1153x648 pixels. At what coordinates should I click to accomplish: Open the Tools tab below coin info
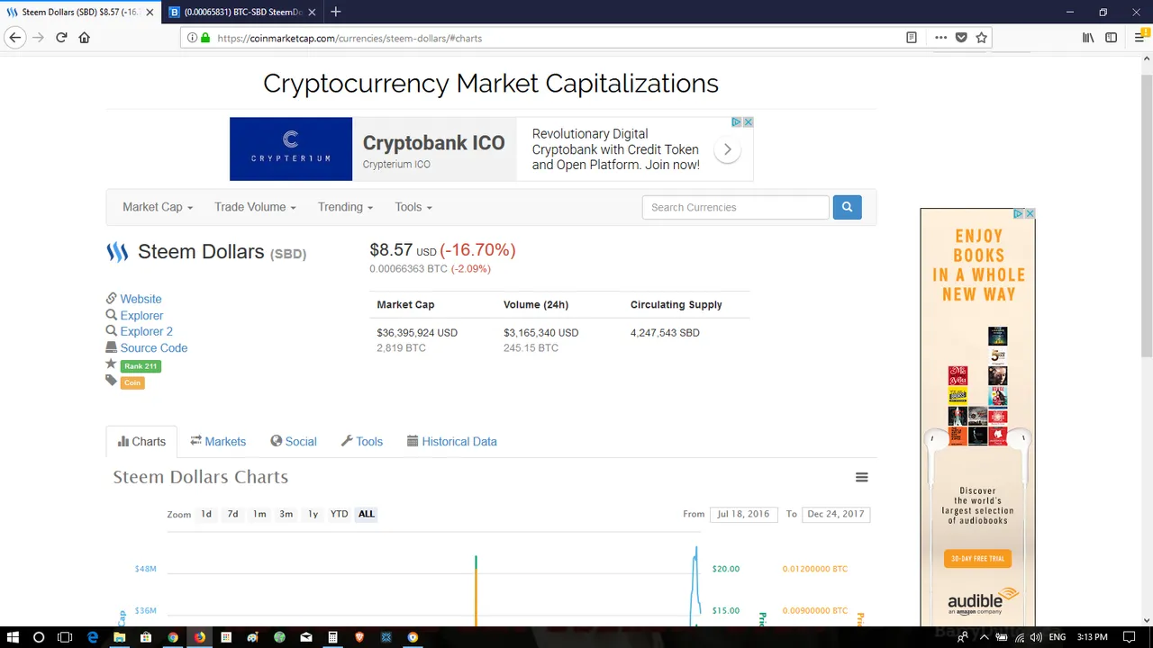click(x=362, y=442)
